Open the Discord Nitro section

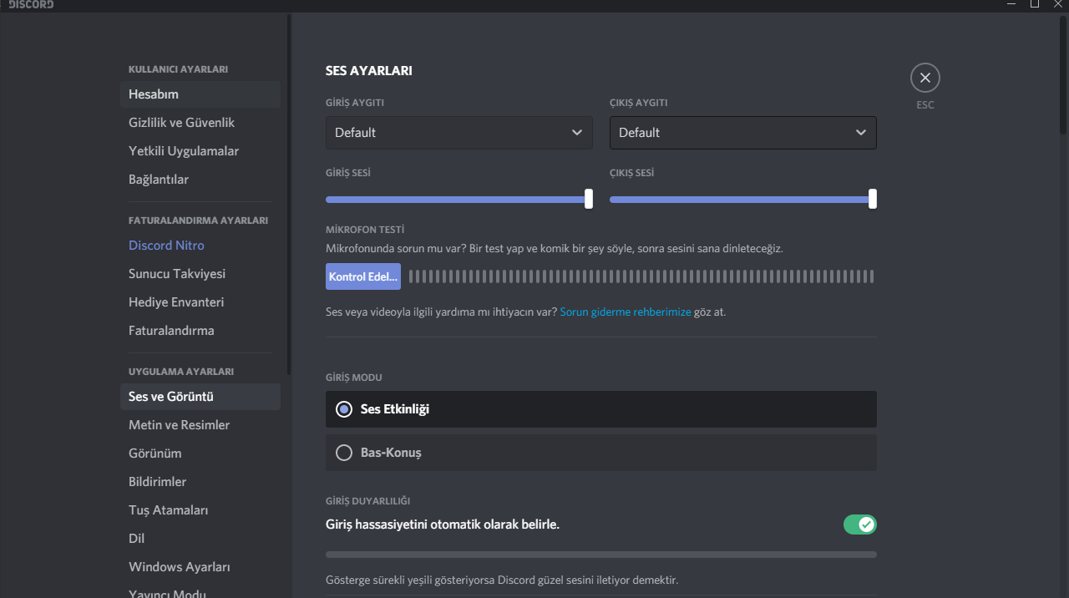[166, 246]
